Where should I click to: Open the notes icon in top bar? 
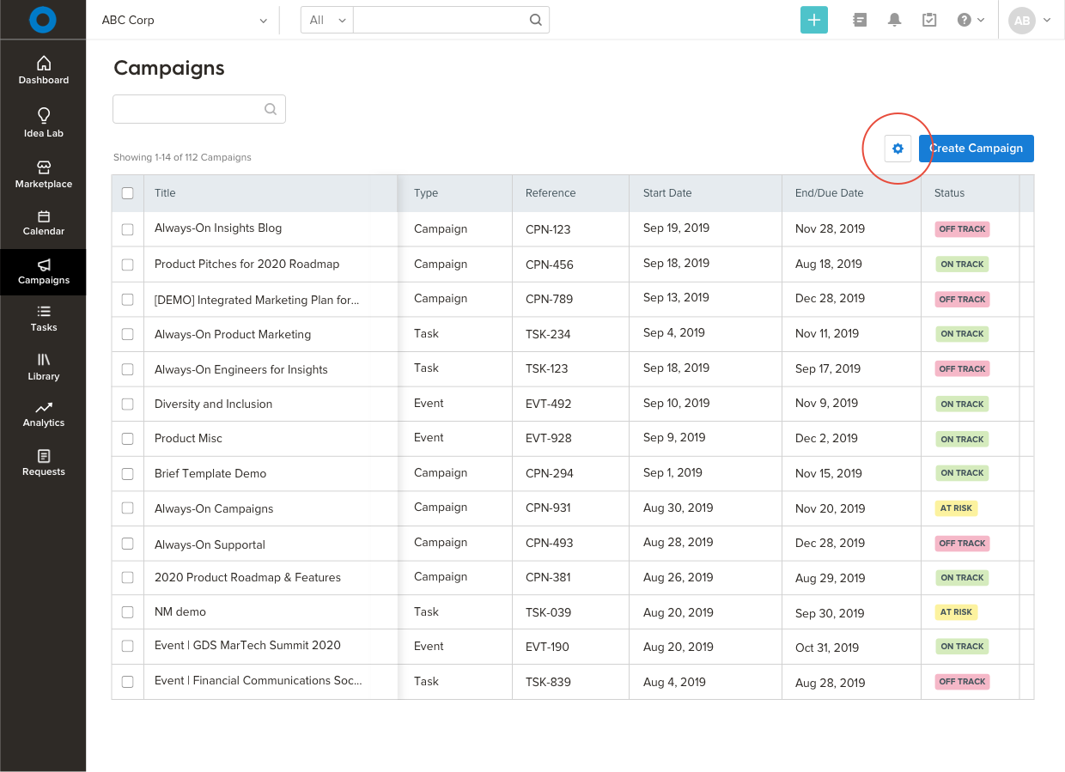click(860, 20)
